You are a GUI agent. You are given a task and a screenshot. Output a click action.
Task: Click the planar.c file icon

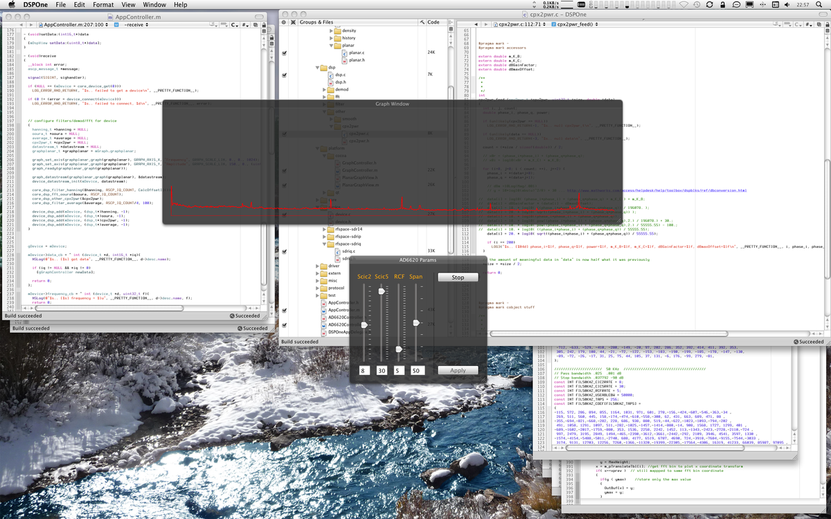343,53
